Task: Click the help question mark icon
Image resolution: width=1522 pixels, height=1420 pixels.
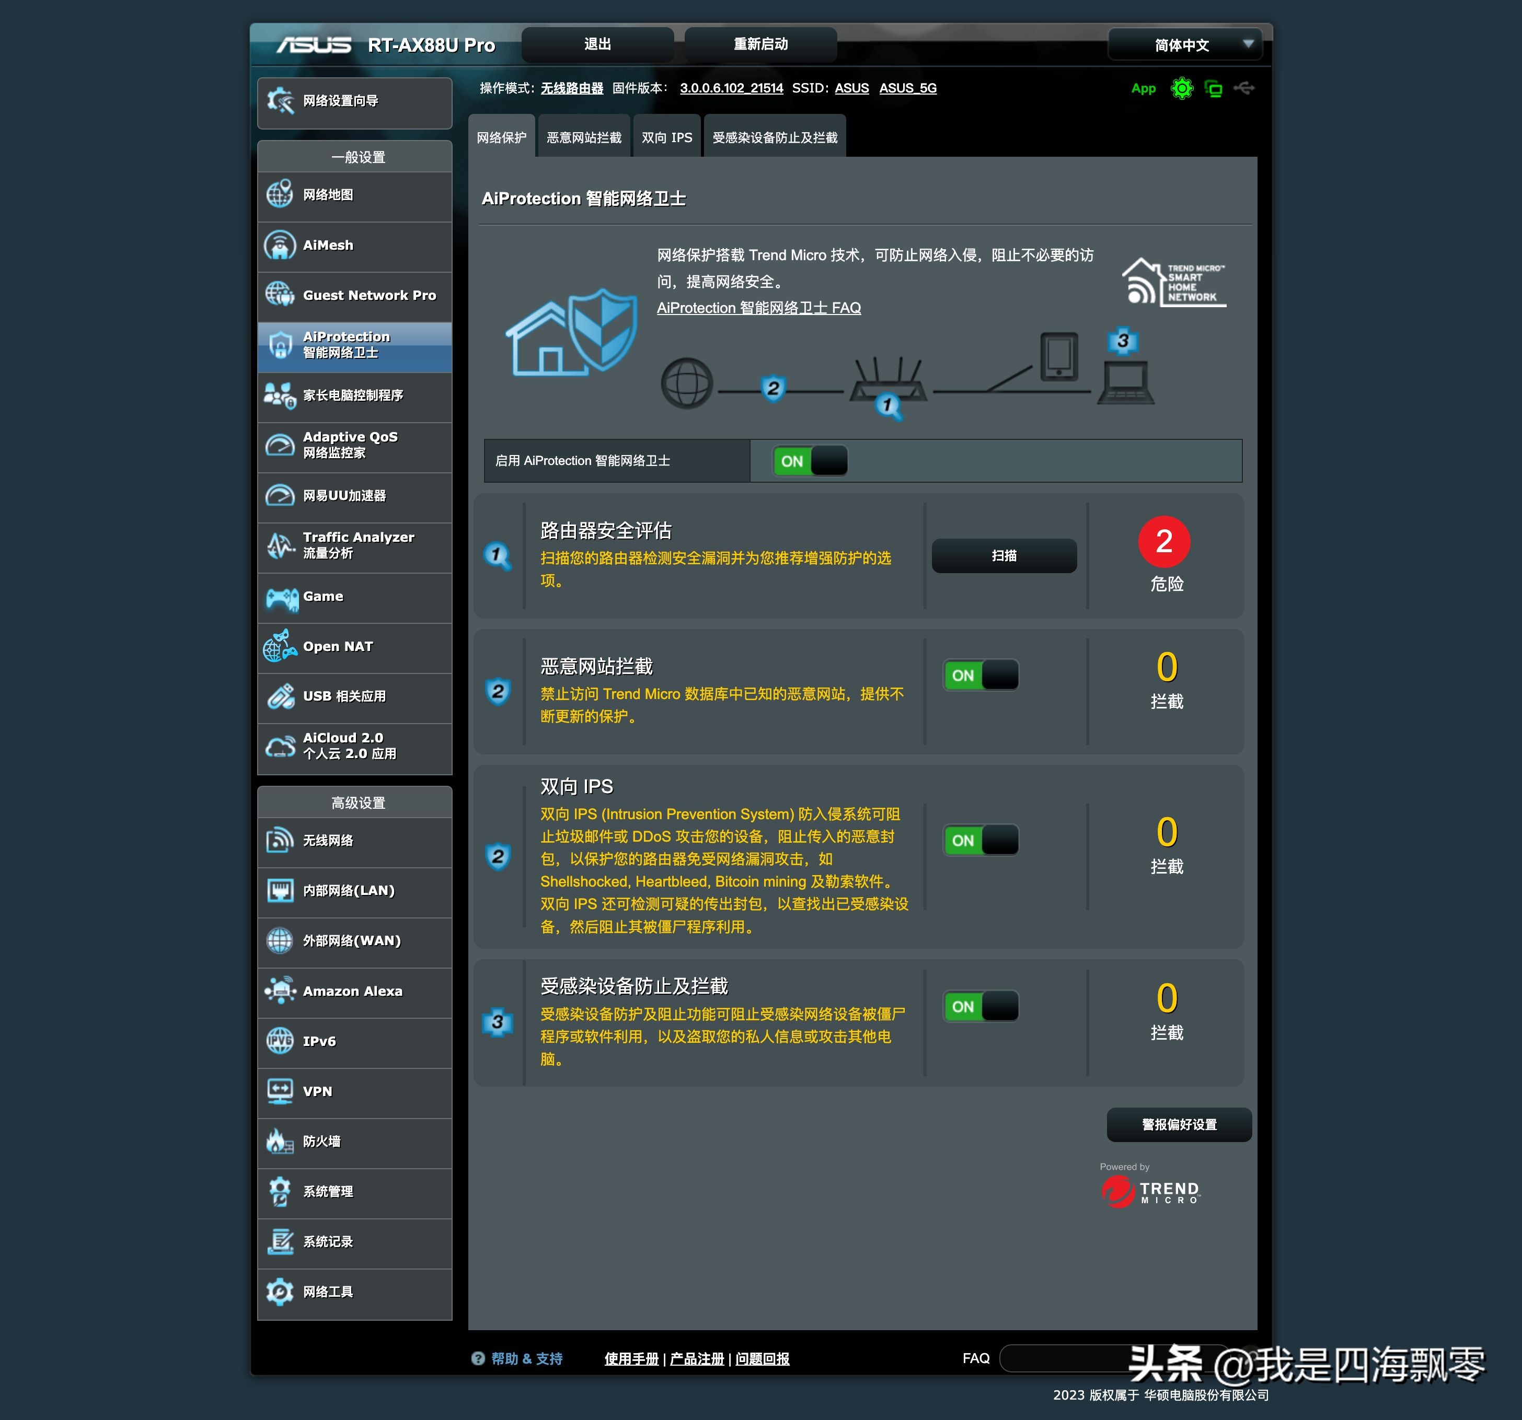Action: point(478,1358)
